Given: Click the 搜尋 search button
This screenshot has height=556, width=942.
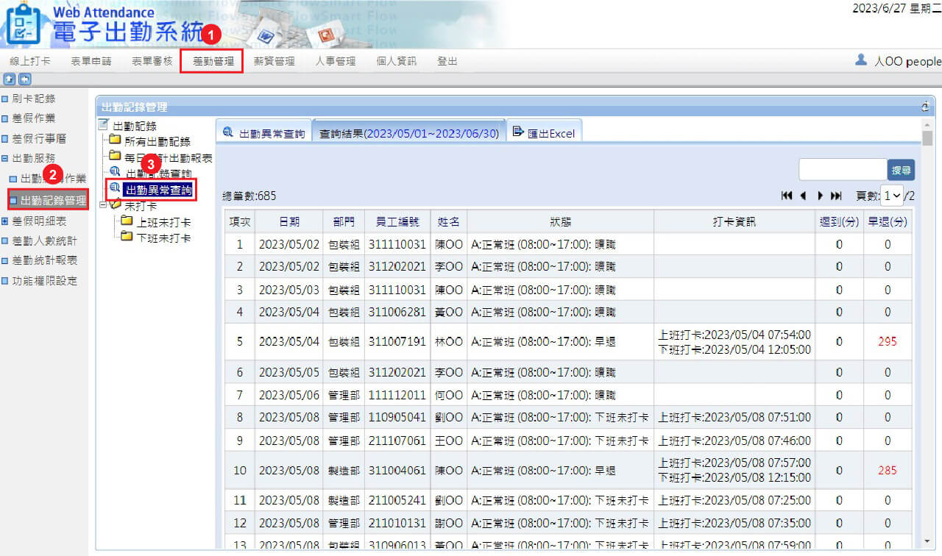Looking at the screenshot, I should point(901,170).
